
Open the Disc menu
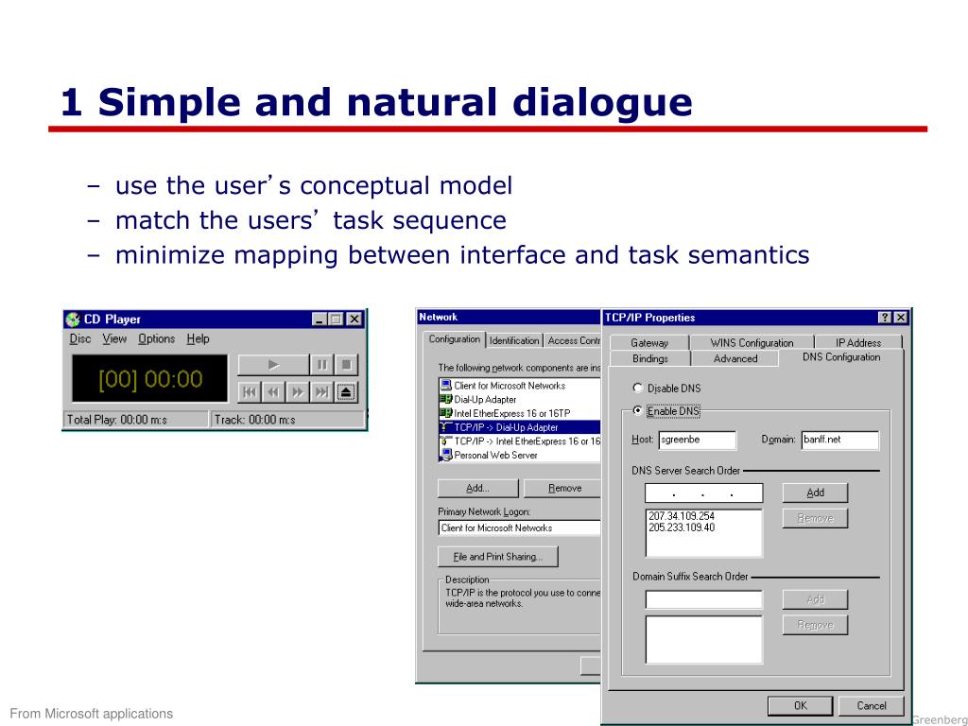tap(79, 339)
